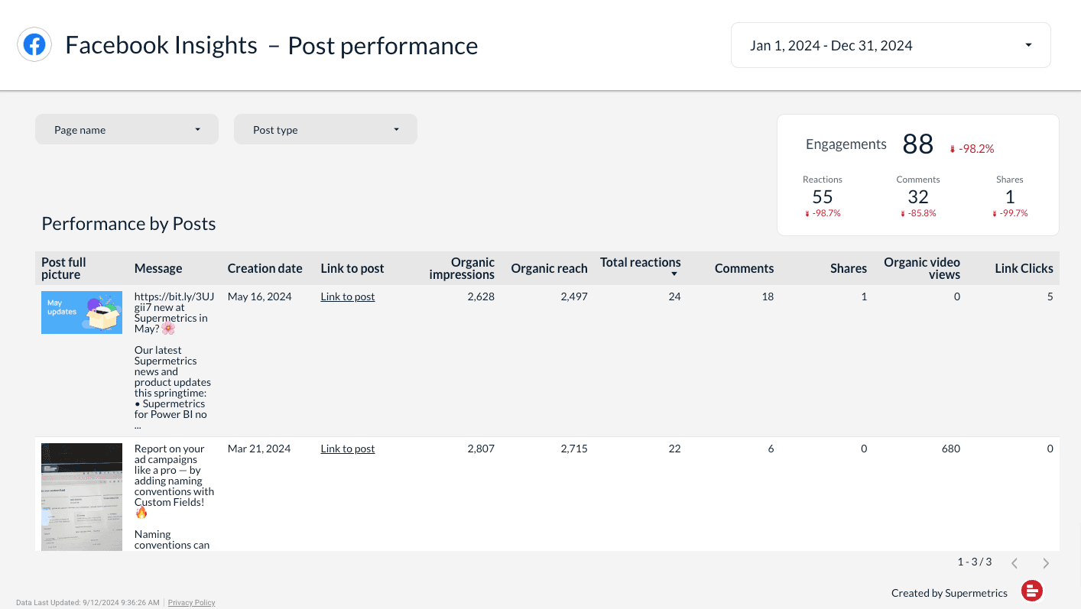Open the date range dropdown
Viewport: 1081px width, 609px height.
point(891,45)
